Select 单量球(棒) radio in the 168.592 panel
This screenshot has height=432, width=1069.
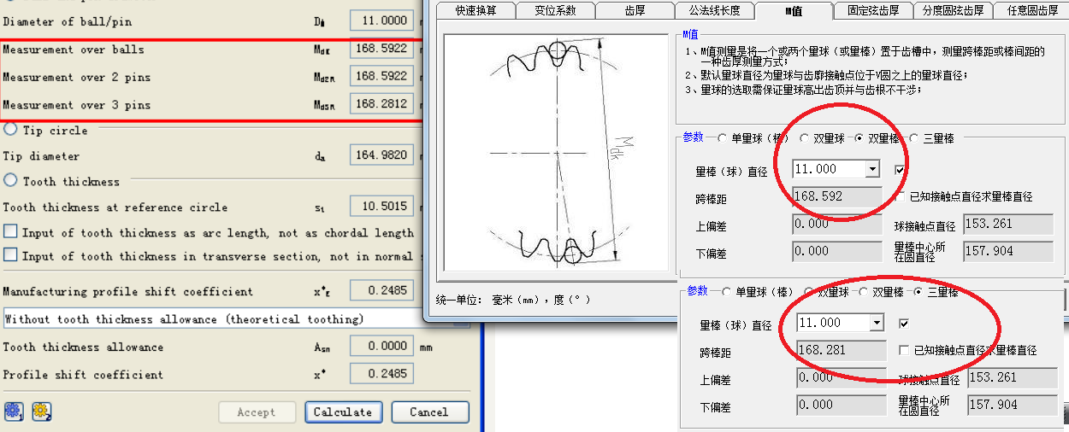pyautogui.click(x=721, y=138)
